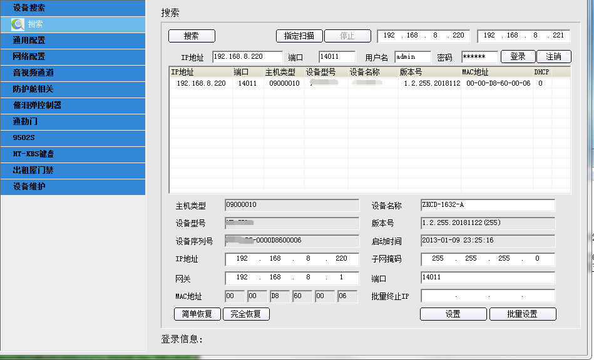Click the MAC地址 octet box 06

click(x=347, y=296)
